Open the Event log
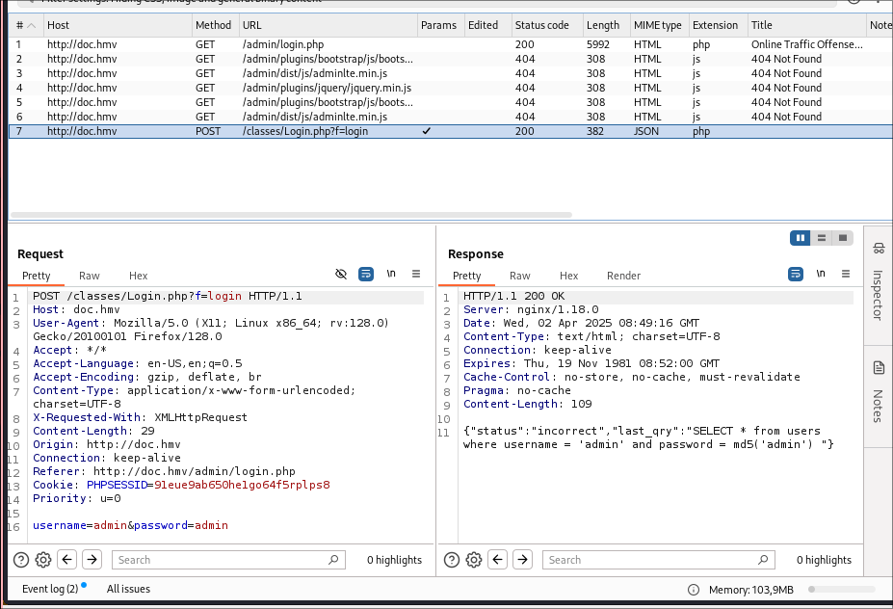893x609 pixels. 50,589
